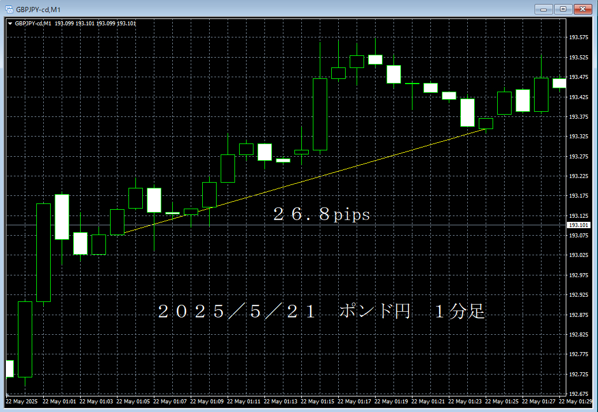
Task: Click the 22 May 01:01 time label
Action: (x=59, y=401)
